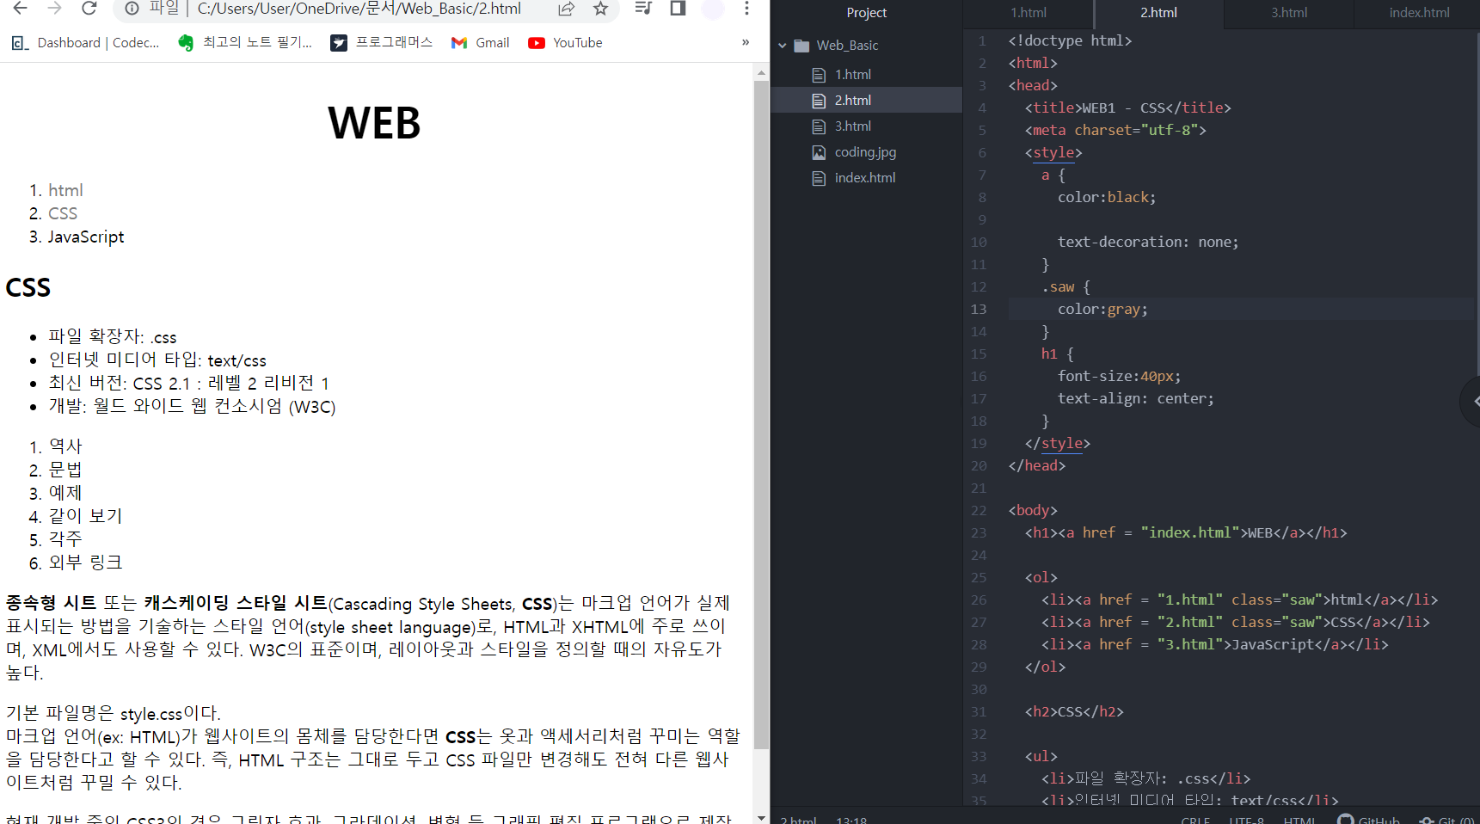View site info icon in address bar
Image resolution: width=1480 pixels, height=824 pixels.
pyautogui.click(x=132, y=9)
